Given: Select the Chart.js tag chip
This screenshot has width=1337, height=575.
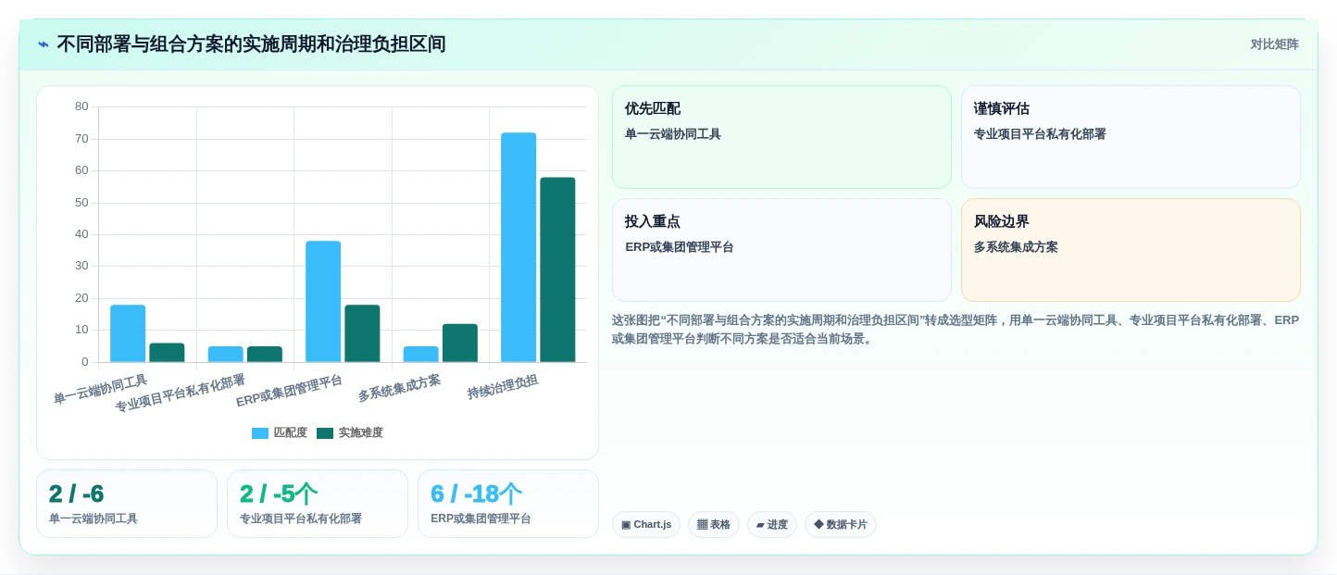Looking at the screenshot, I should 646,525.
